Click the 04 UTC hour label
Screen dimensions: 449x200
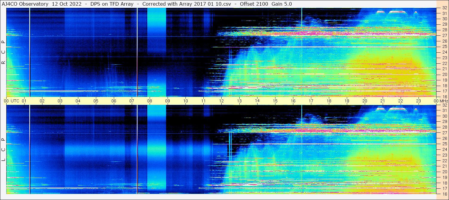pos(78,101)
